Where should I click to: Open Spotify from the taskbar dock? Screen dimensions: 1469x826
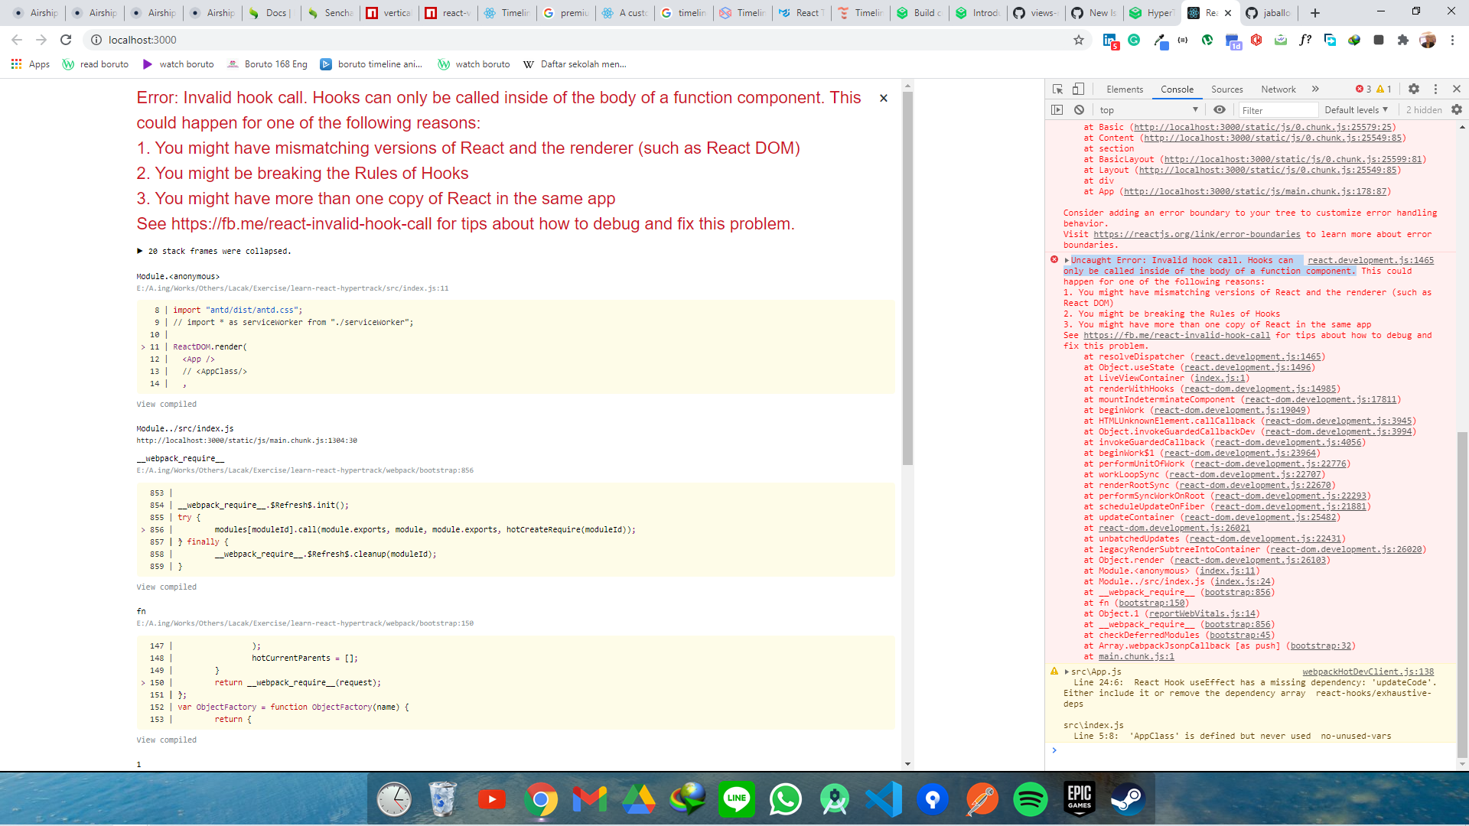[x=1030, y=800]
